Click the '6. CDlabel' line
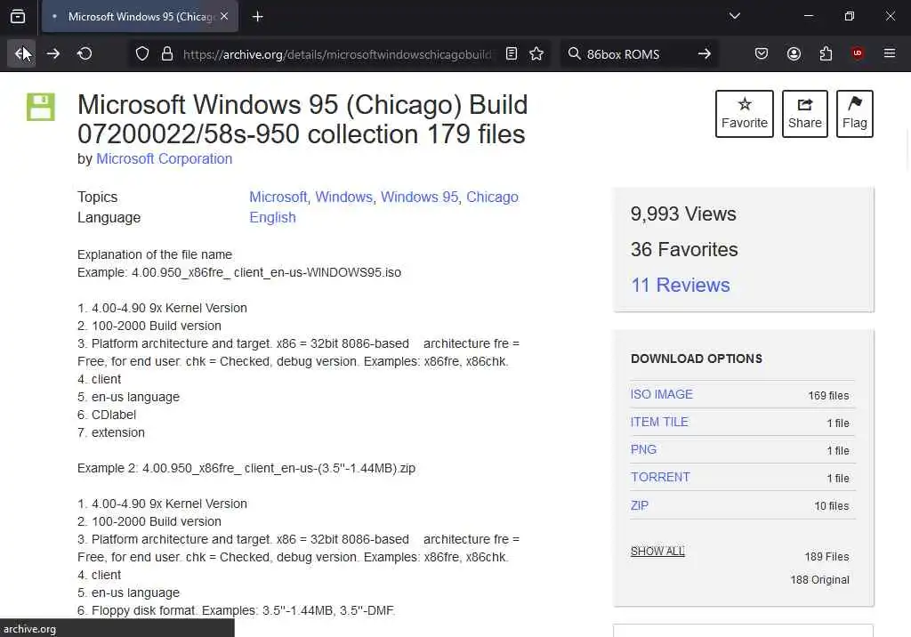Image resolution: width=911 pixels, height=637 pixels. pos(107,415)
